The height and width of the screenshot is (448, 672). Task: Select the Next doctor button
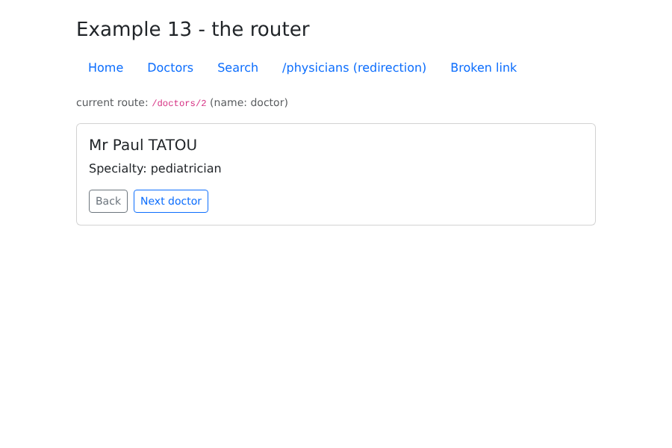pos(171,201)
